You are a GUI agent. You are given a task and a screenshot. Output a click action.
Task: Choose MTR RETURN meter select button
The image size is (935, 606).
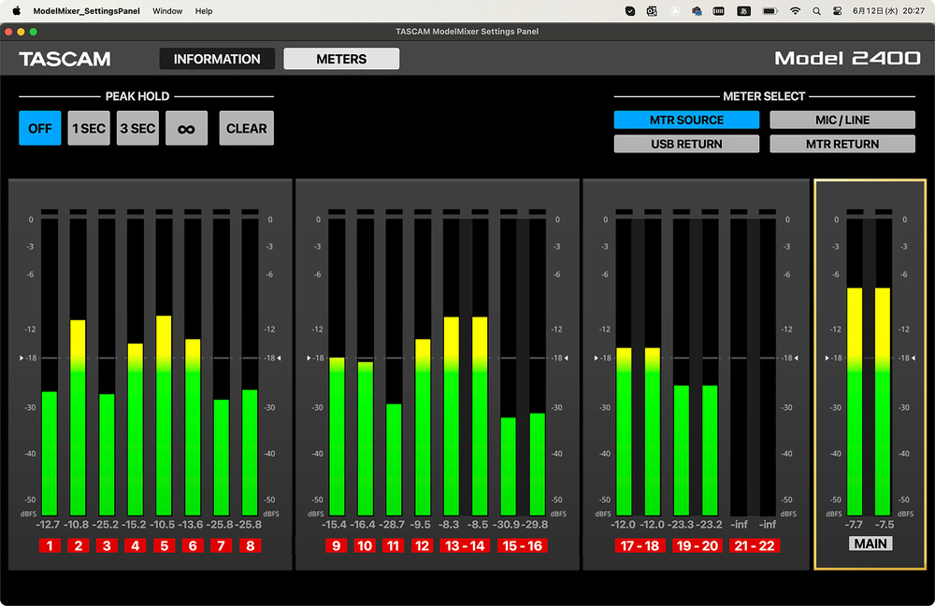pos(841,144)
